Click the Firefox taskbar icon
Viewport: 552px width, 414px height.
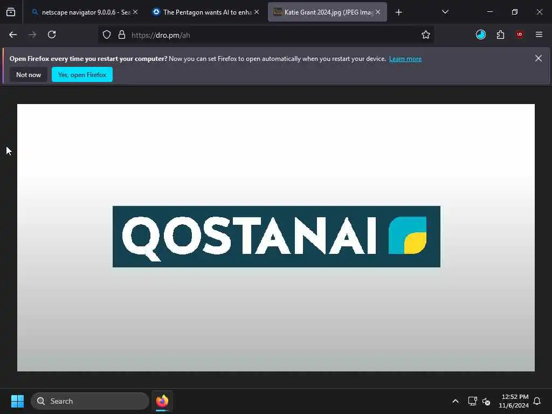[162, 401]
